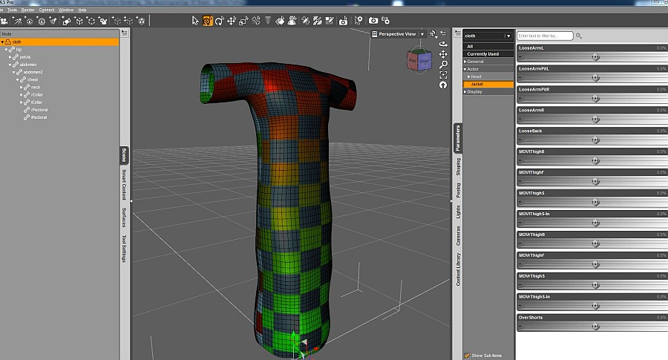Expand the pelvis node arrow

tap(10, 57)
